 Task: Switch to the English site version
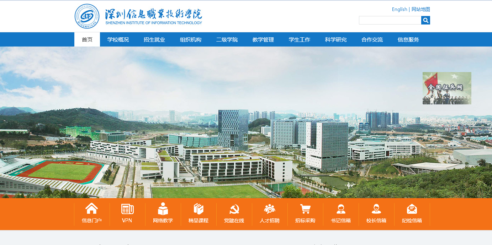point(399,9)
